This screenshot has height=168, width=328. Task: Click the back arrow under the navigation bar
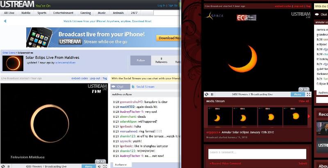[x=5, y=21]
